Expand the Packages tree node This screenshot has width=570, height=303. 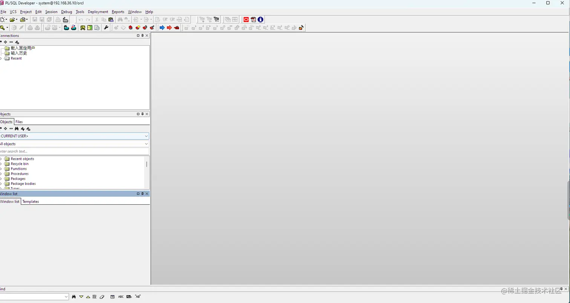(1, 178)
